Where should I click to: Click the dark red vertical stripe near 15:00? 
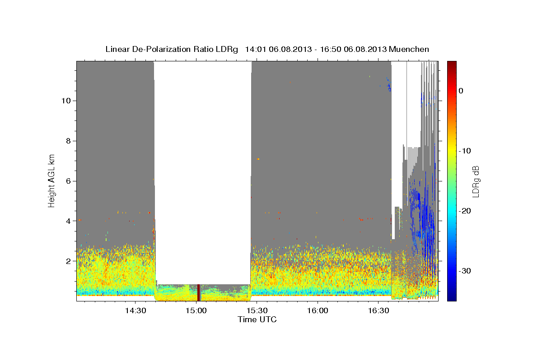coord(198,292)
